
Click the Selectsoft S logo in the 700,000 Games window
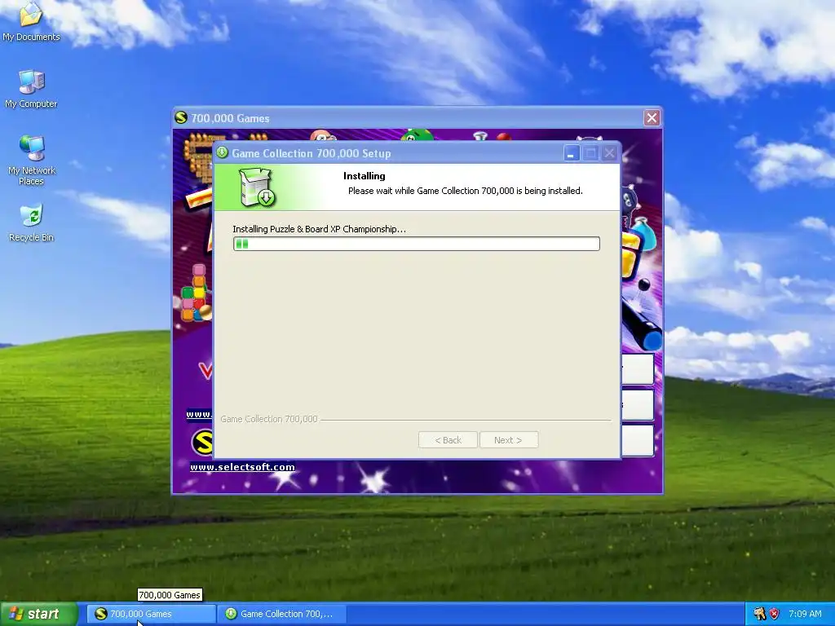202,443
